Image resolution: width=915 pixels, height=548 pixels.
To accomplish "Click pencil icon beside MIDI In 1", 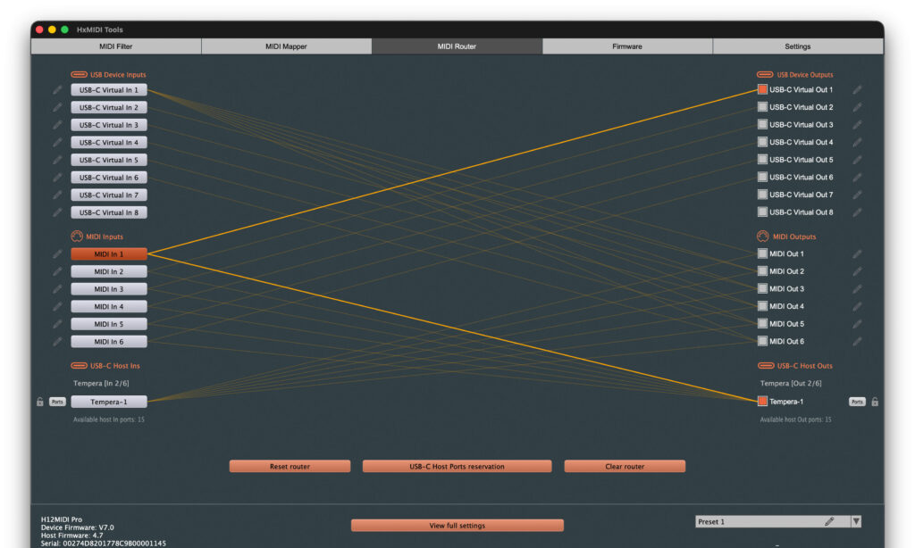I will point(57,254).
